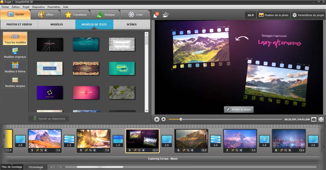Screen dimensions: 326x170
Task: Switch to the Créer tab
Action: [135, 14]
